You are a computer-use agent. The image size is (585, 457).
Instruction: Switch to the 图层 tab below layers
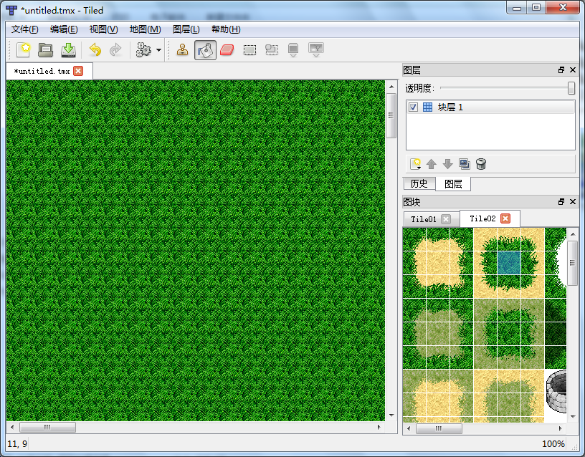(453, 184)
